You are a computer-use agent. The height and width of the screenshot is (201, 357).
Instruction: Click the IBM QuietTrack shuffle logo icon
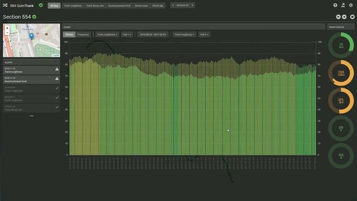click(x=5, y=5)
